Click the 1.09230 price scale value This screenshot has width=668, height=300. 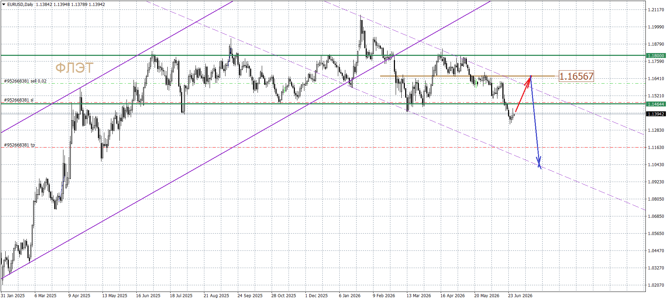click(x=656, y=182)
